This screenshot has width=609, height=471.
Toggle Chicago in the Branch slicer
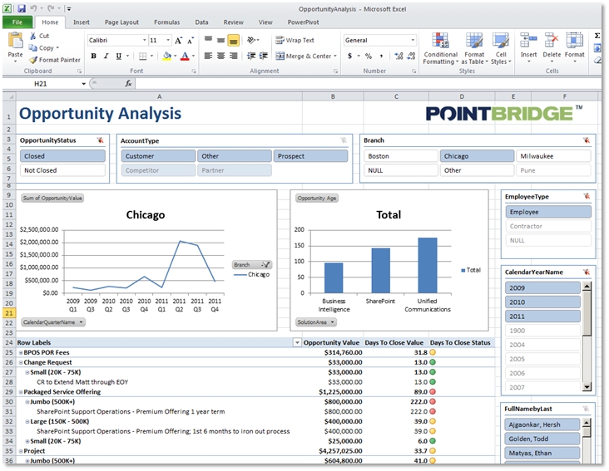coord(477,156)
